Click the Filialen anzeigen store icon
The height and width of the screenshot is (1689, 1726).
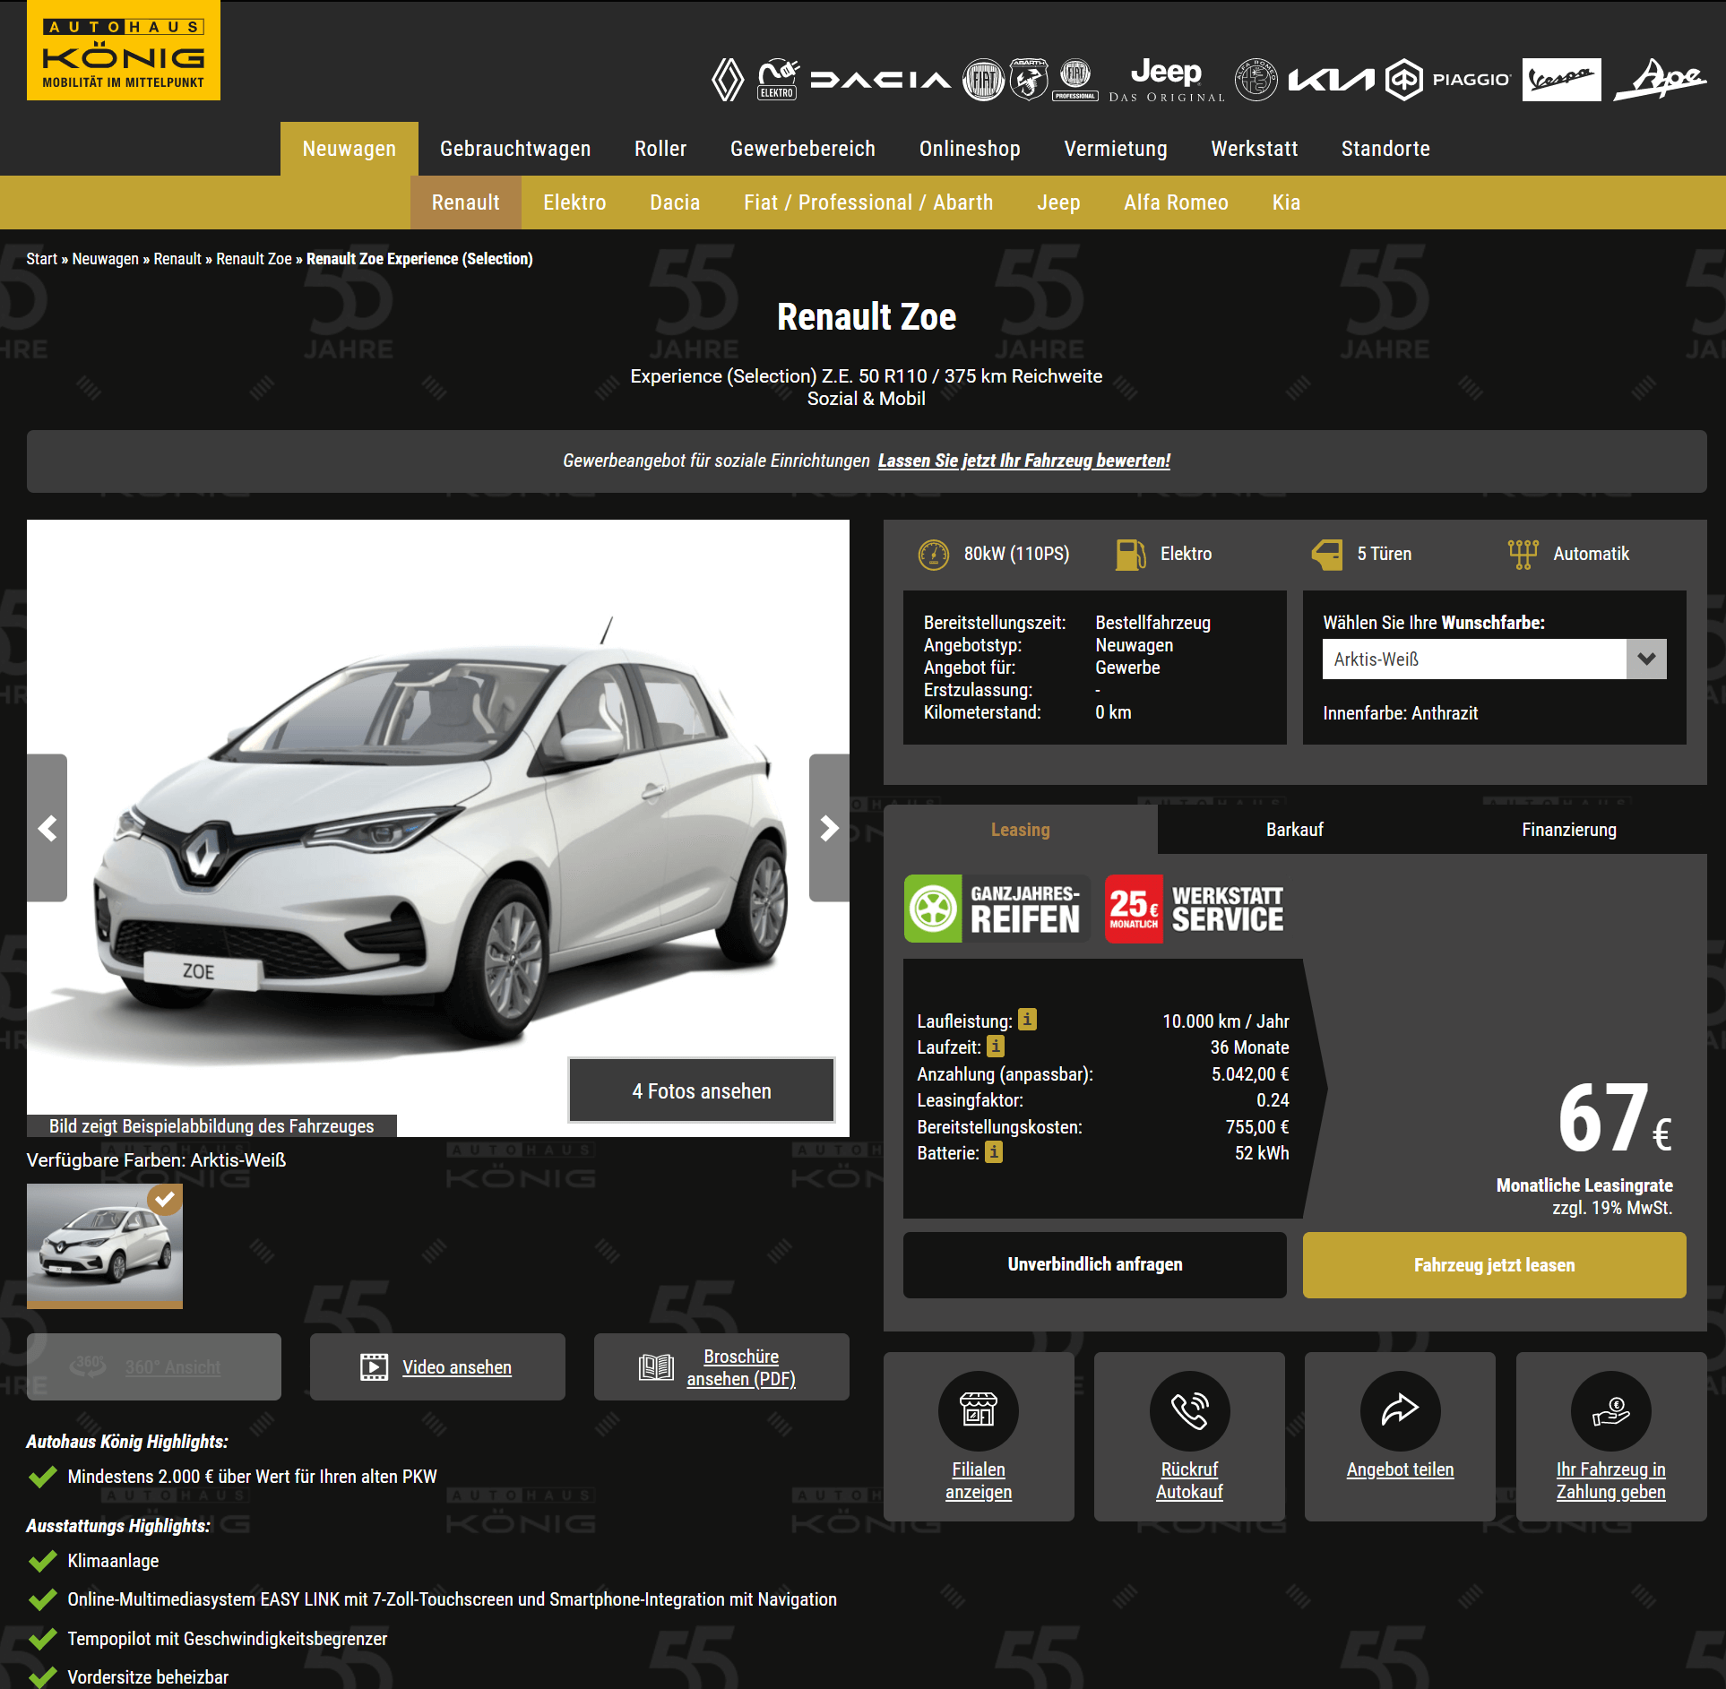979,1410
